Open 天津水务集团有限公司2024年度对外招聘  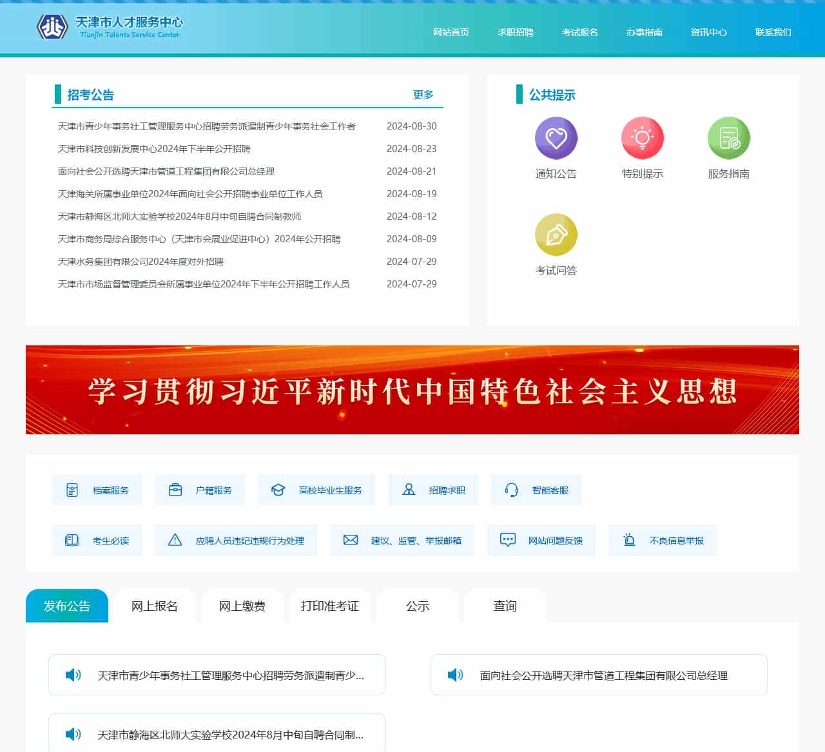coord(141,262)
